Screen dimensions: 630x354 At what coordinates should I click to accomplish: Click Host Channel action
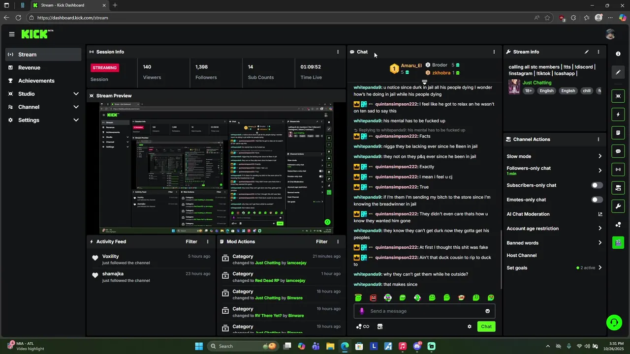tap(522, 255)
